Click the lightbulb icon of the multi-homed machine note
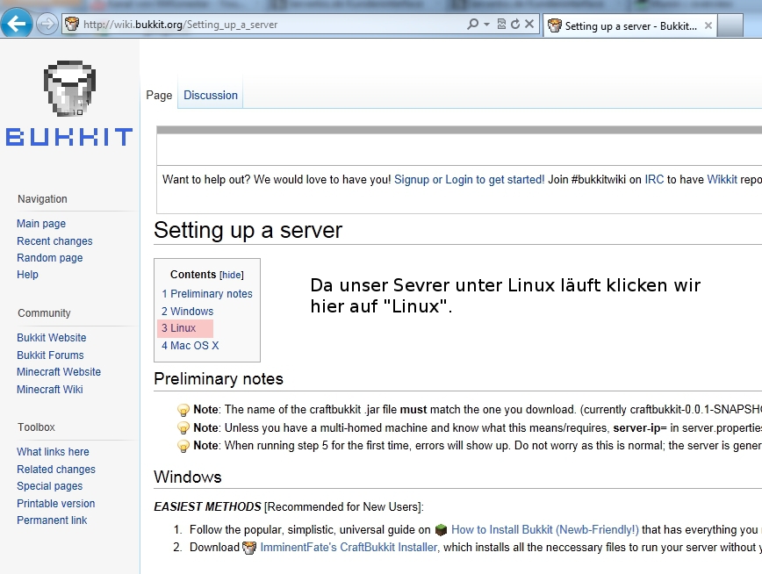 183,428
